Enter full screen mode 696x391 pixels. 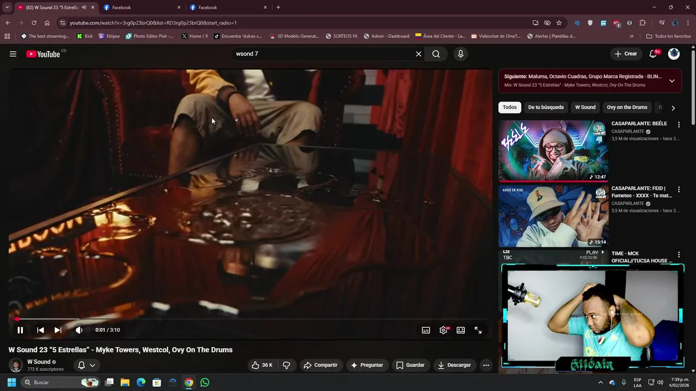pyautogui.click(x=478, y=330)
